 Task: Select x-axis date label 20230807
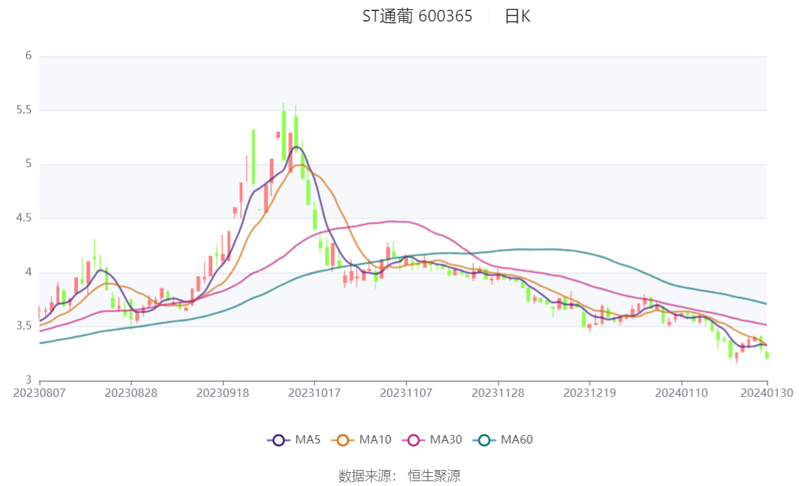[x=39, y=394]
